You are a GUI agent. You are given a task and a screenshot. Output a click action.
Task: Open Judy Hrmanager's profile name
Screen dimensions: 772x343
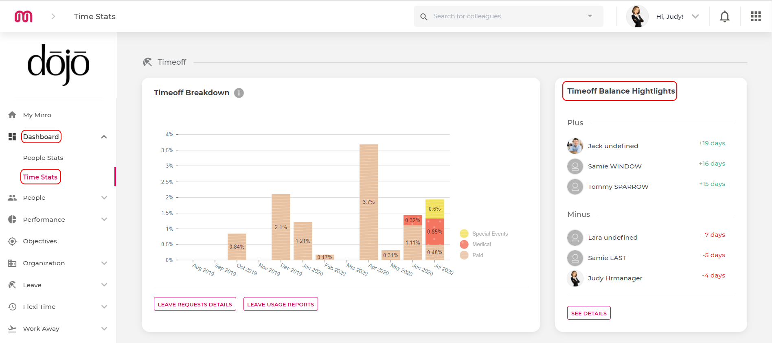pyautogui.click(x=615, y=278)
